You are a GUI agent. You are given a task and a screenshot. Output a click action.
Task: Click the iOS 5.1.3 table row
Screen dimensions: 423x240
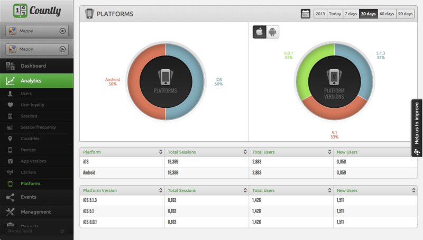pyautogui.click(x=248, y=200)
